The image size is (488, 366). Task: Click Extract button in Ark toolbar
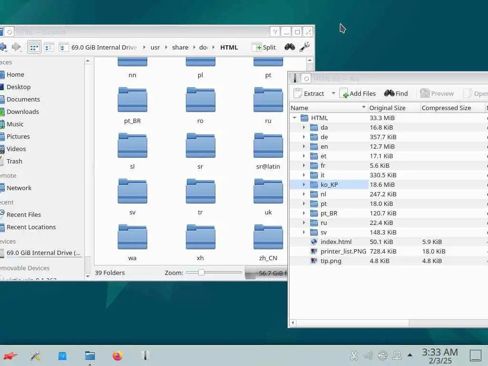(309, 93)
